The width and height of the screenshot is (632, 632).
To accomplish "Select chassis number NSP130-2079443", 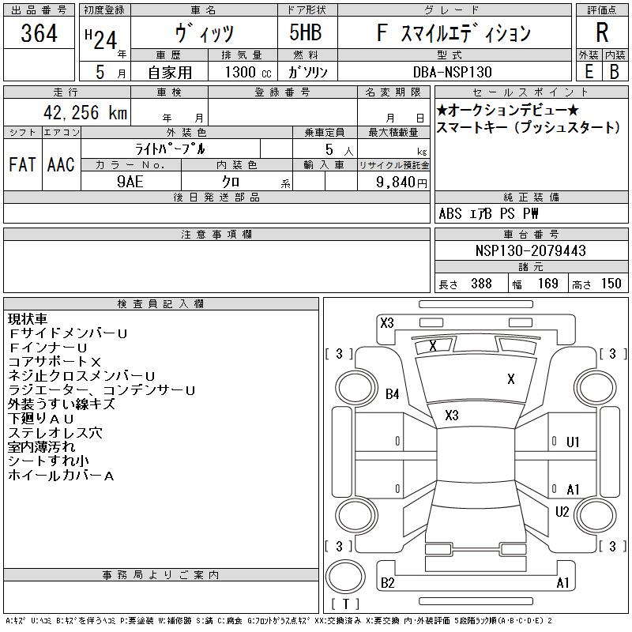I will [531, 251].
